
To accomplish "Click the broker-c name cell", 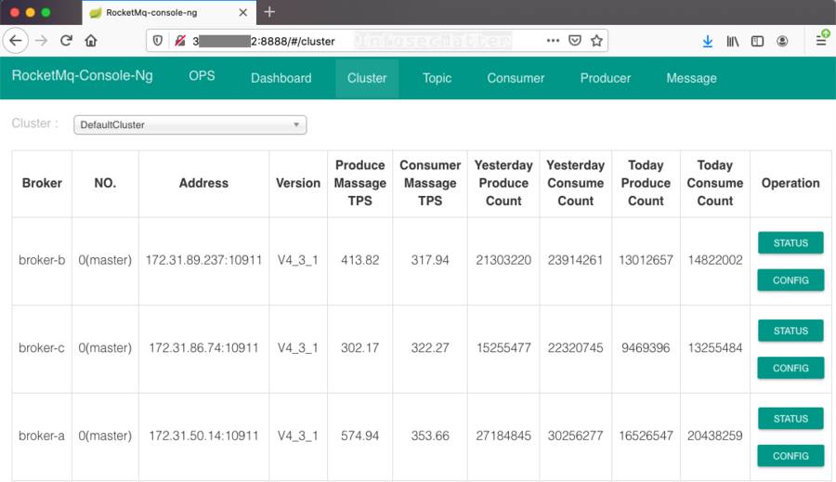I will pos(42,348).
